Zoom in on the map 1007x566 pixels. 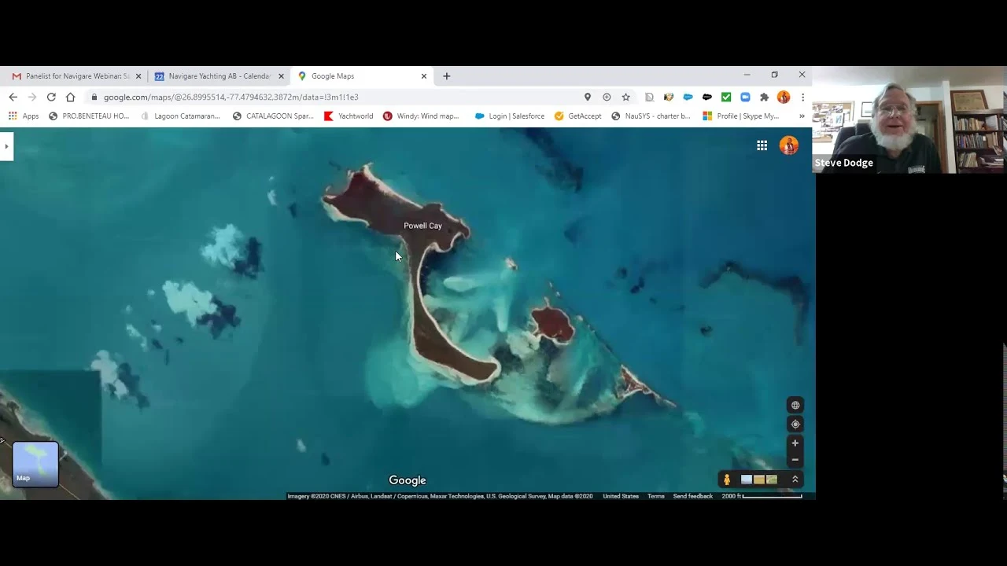795,443
